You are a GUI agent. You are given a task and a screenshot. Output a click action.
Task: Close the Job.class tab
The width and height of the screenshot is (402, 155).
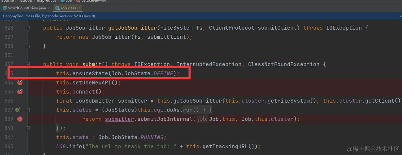click(79, 8)
